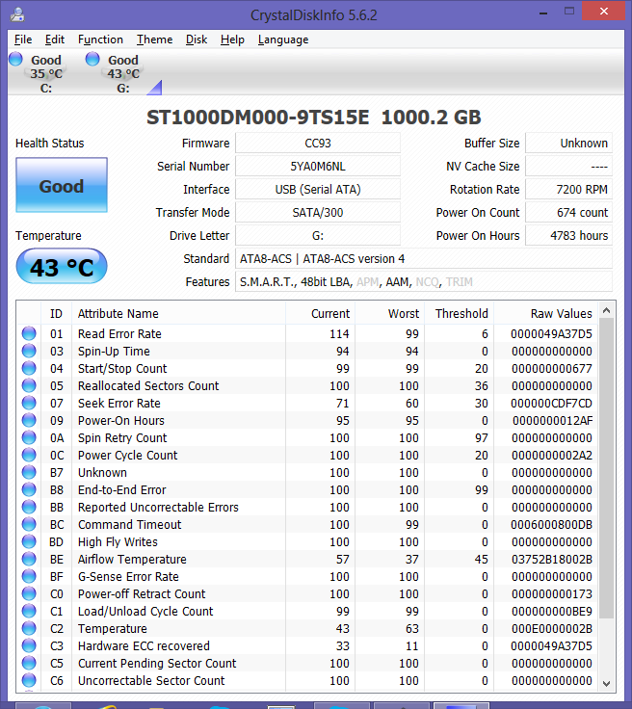Click raw value 0006000800DB of Command Timeout
Image resolution: width=632 pixels, height=709 pixels.
551,524
